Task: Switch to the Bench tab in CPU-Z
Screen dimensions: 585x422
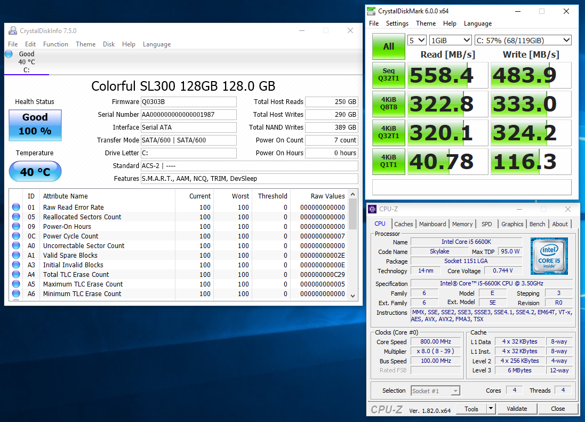Action: click(x=537, y=224)
